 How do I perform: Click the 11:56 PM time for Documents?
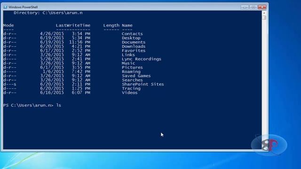click(x=79, y=42)
